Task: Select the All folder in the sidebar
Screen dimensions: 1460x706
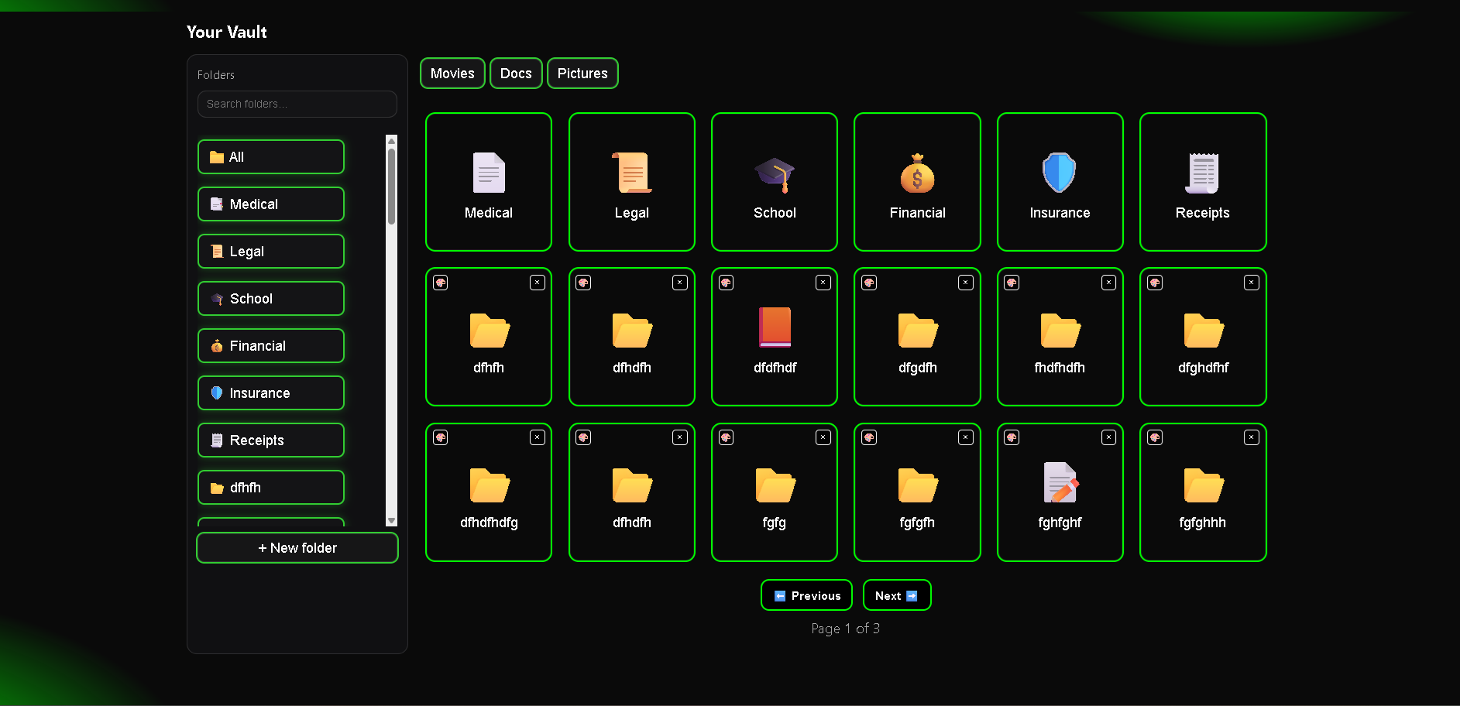Action: [x=270, y=156]
